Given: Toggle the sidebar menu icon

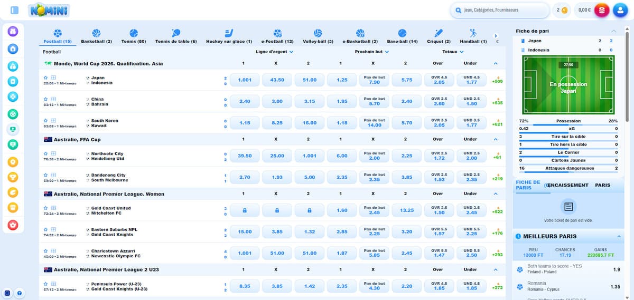Looking at the screenshot, I should pos(14,10).
